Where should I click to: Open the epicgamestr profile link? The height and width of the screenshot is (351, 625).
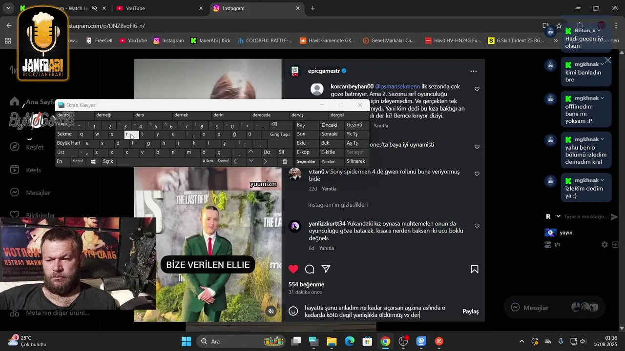324,71
